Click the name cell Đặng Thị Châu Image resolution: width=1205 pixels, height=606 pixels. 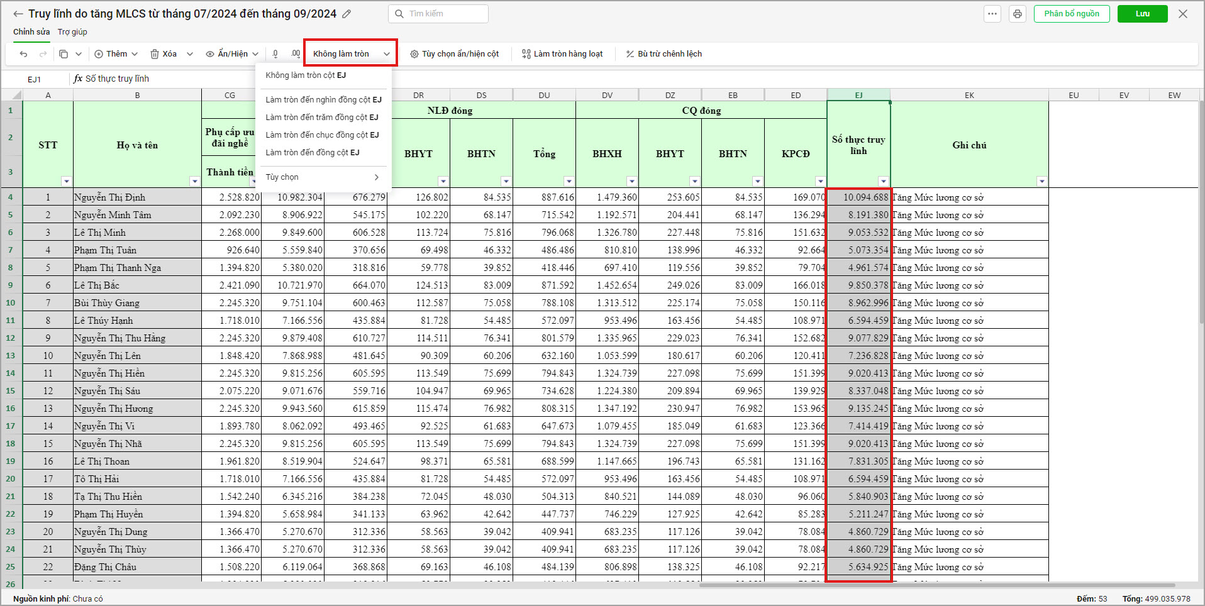pyautogui.click(x=137, y=567)
